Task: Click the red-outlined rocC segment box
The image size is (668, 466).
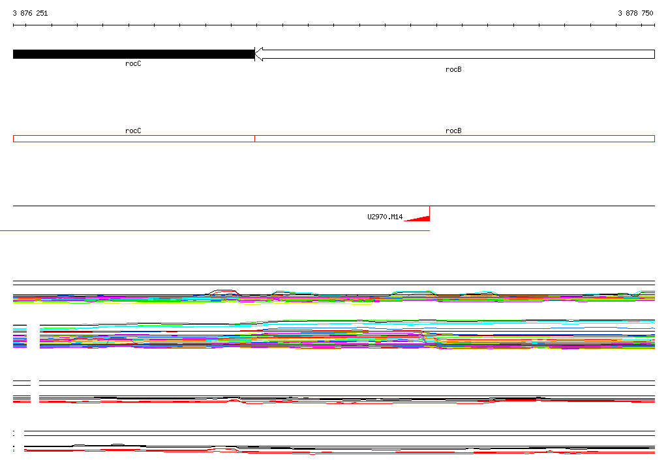Action: 134,138
